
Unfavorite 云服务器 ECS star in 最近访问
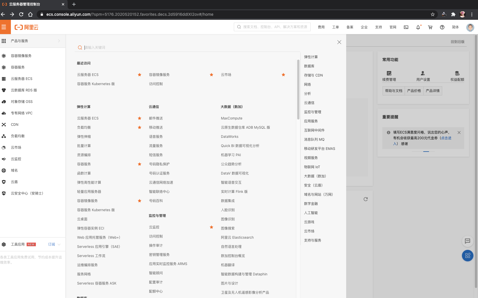tap(140, 75)
